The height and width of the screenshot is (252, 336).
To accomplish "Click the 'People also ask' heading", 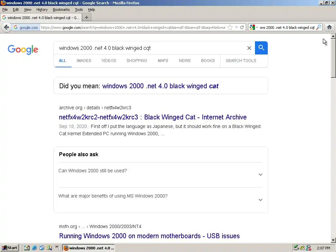I will point(79,154).
